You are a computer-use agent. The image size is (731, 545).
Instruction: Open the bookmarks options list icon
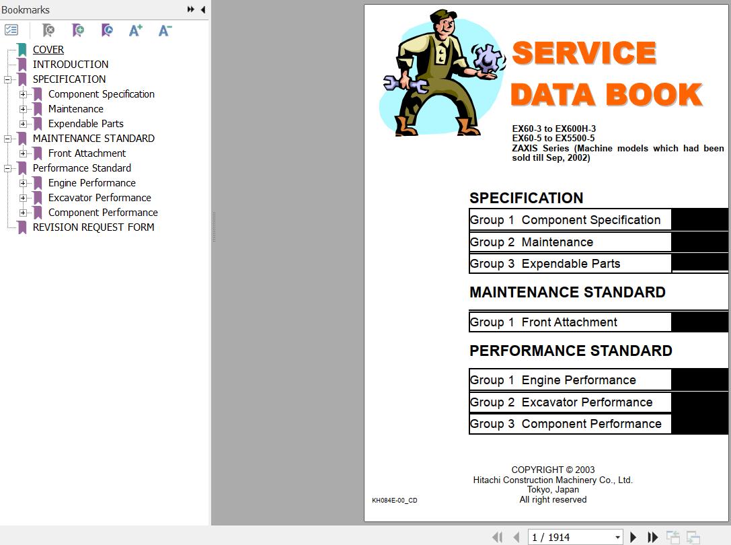(x=11, y=30)
